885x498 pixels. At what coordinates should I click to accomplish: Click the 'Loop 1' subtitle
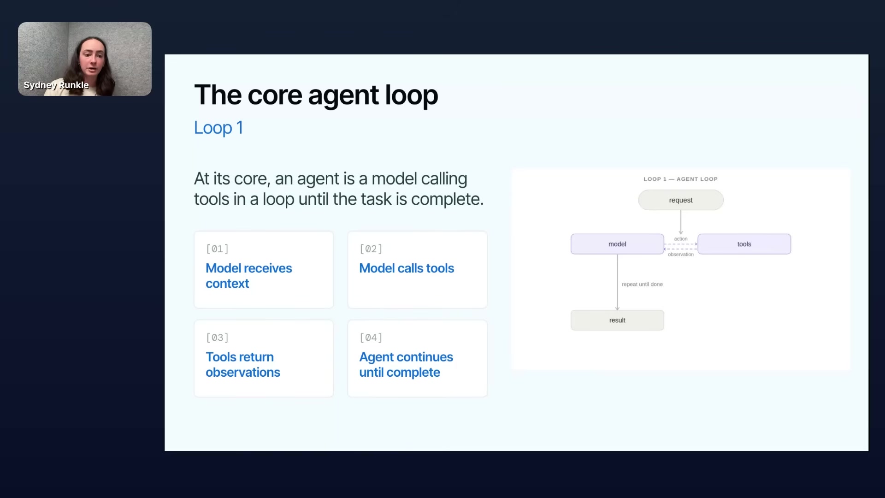(x=218, y=128)
